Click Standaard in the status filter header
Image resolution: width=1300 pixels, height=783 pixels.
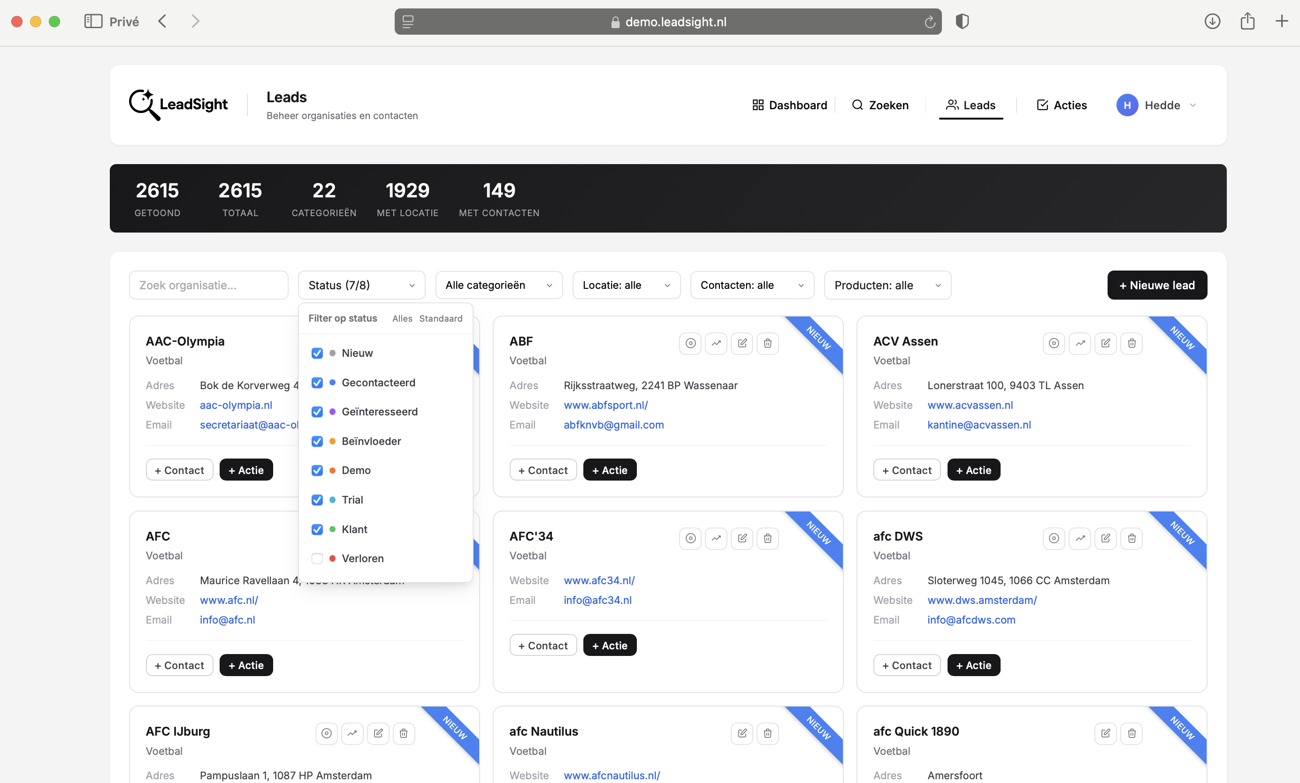coord(441,318)
